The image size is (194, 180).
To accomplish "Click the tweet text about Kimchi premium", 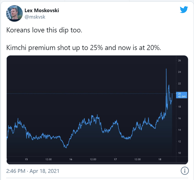I will point(84,48).
